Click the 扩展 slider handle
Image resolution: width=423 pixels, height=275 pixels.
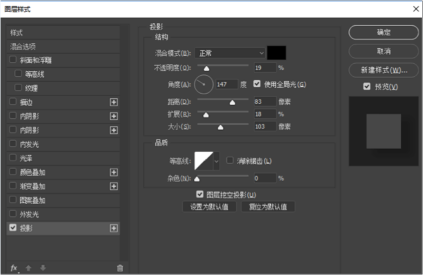coord(206,115)
